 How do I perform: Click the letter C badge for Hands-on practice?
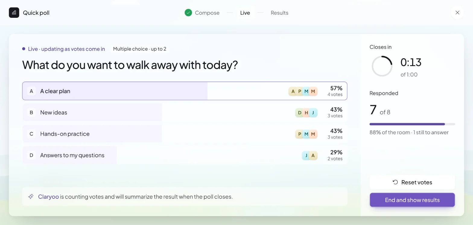(31, 134)
